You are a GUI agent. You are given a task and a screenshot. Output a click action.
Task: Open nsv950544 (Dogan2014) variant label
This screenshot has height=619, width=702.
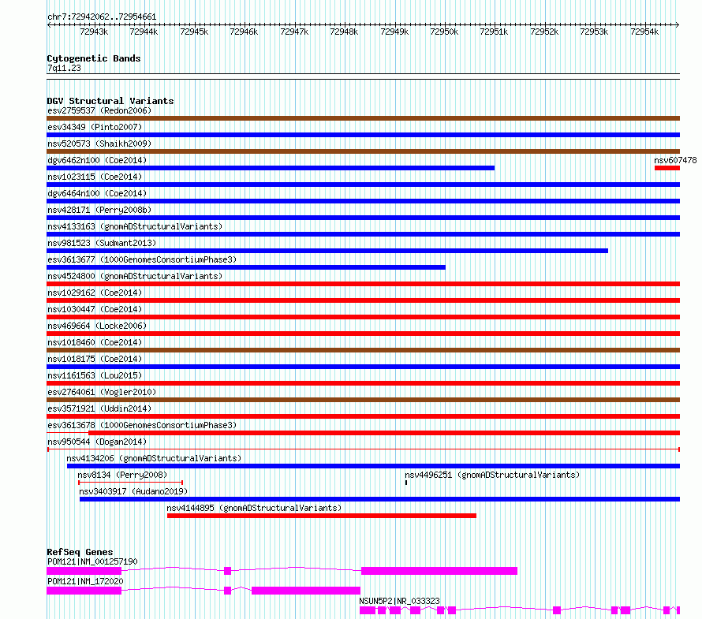click(x=97, y=442)
